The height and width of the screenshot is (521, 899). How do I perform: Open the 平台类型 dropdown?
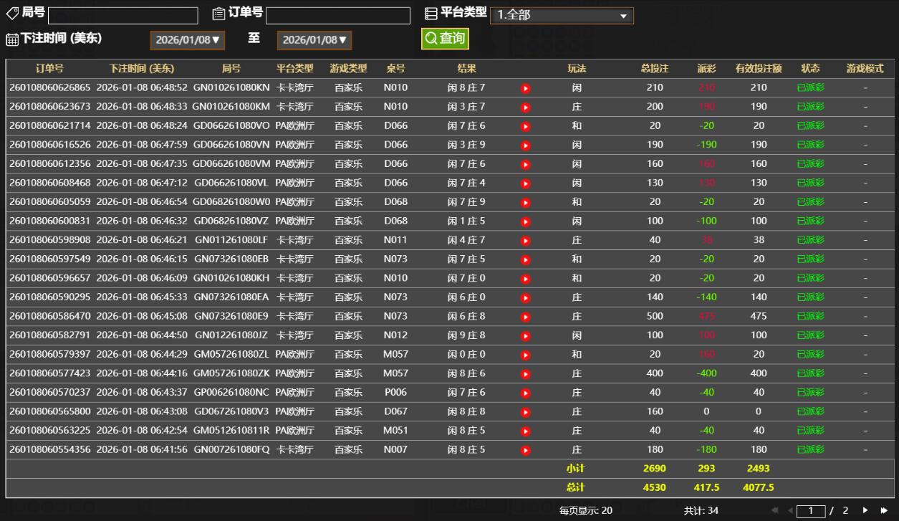click(562, 15)
